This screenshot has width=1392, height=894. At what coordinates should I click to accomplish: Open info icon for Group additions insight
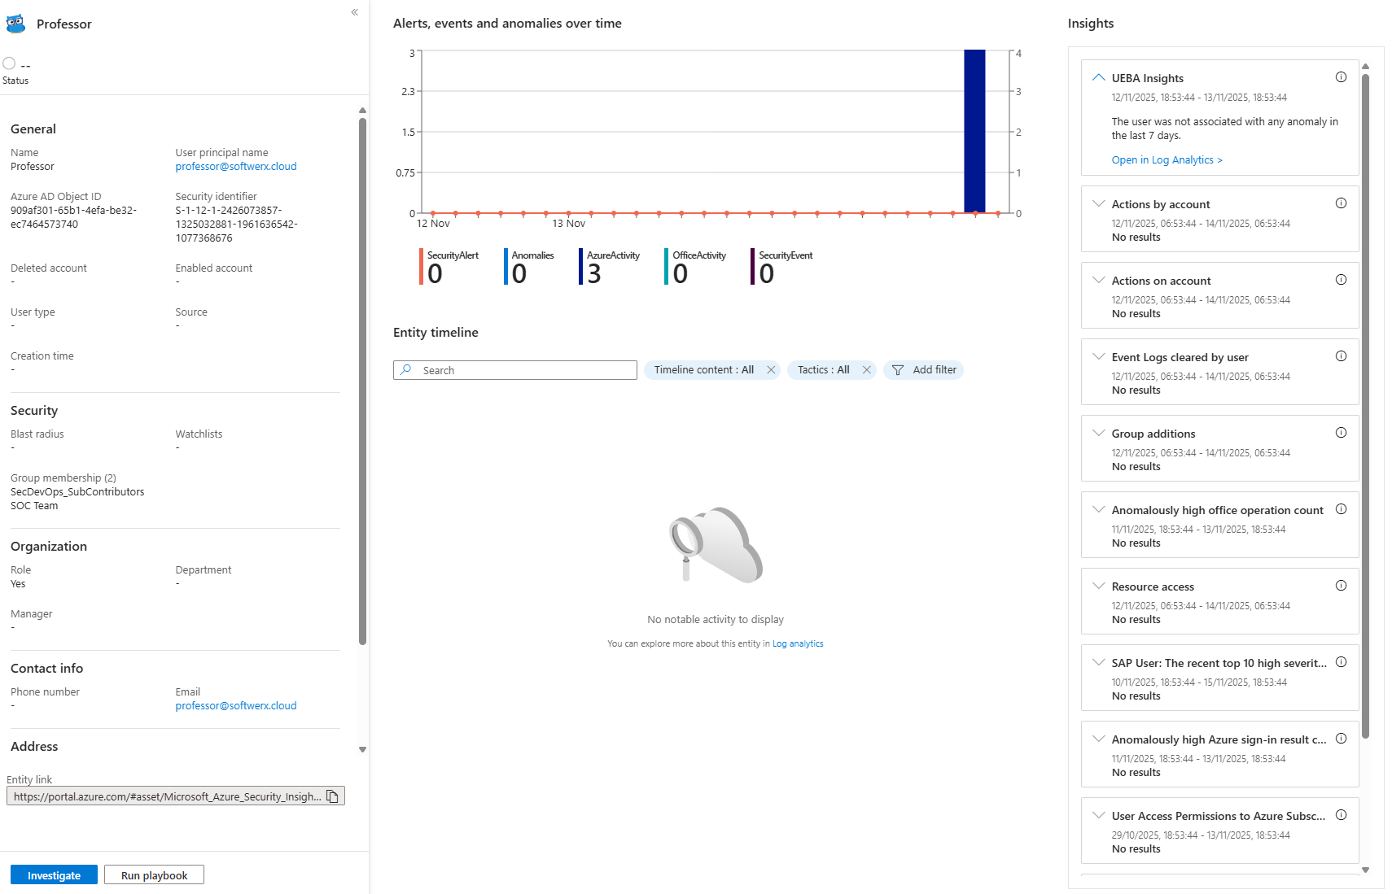coord(1341,433)
